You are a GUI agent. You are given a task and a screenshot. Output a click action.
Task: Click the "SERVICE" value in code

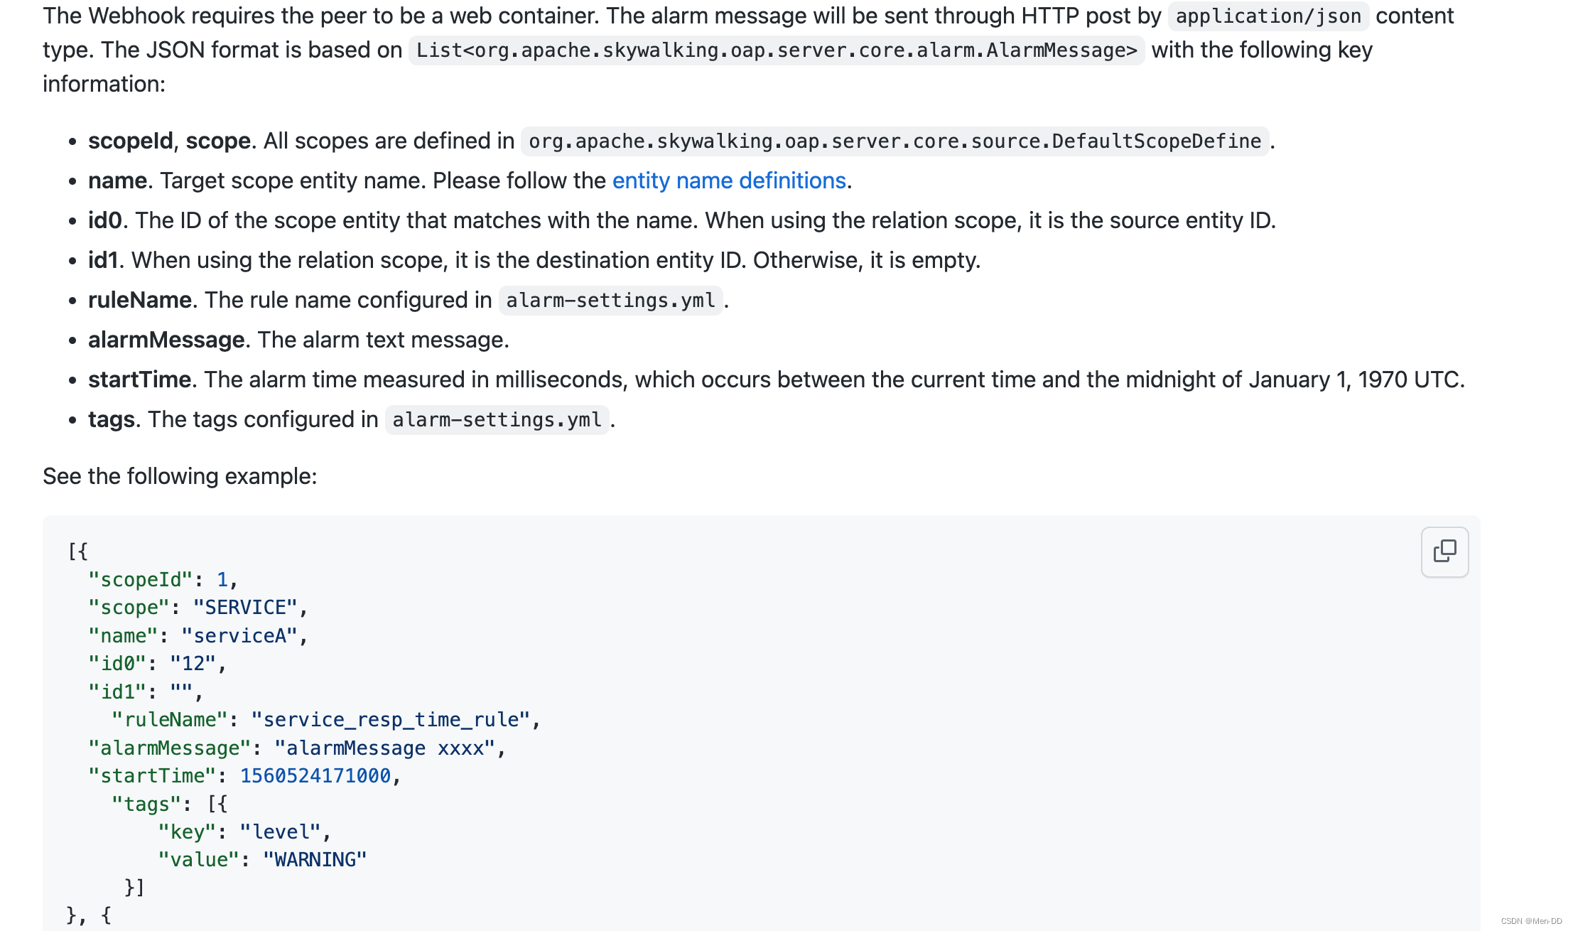pyautogui.click(x=245, y=608)
